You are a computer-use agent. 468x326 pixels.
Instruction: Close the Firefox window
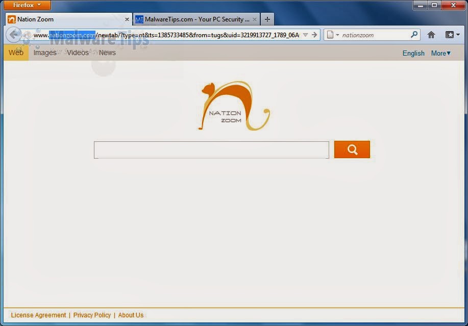[x=453, y=5]
